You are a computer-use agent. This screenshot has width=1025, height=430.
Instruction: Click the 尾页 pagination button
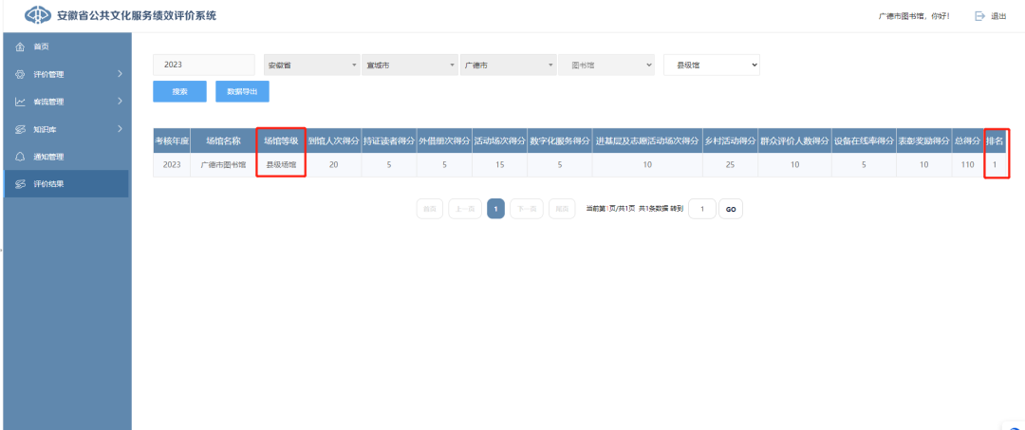point(562,209)
